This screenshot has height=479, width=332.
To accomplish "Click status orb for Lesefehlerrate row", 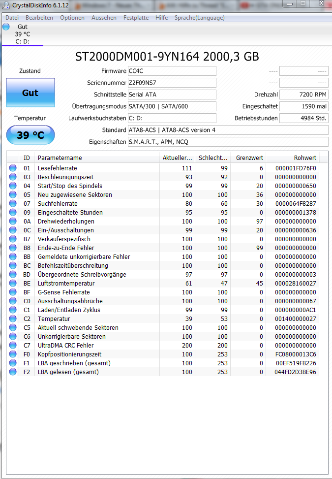I will coord(13,168).
